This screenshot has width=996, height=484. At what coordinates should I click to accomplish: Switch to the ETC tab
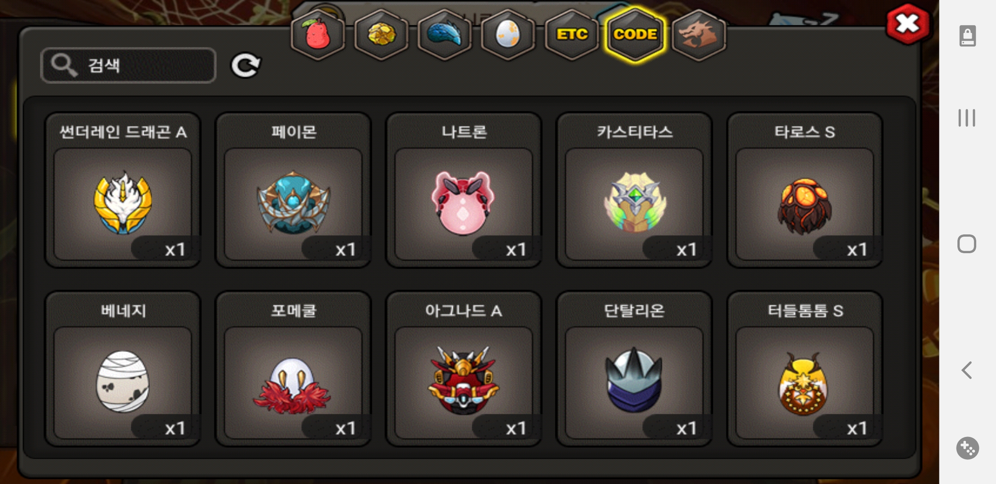[572, 35]
